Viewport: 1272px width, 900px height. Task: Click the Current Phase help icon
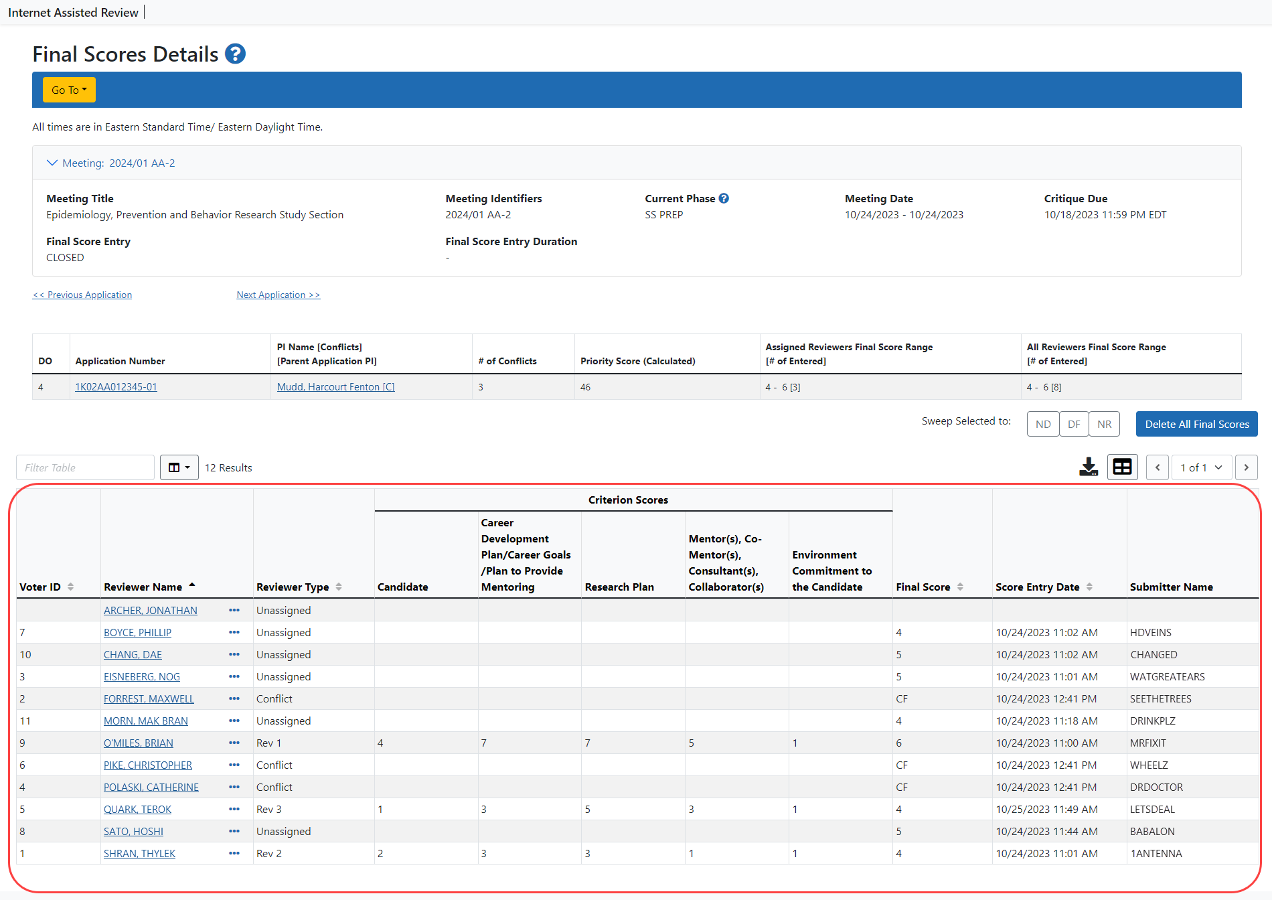pos(724,198)
